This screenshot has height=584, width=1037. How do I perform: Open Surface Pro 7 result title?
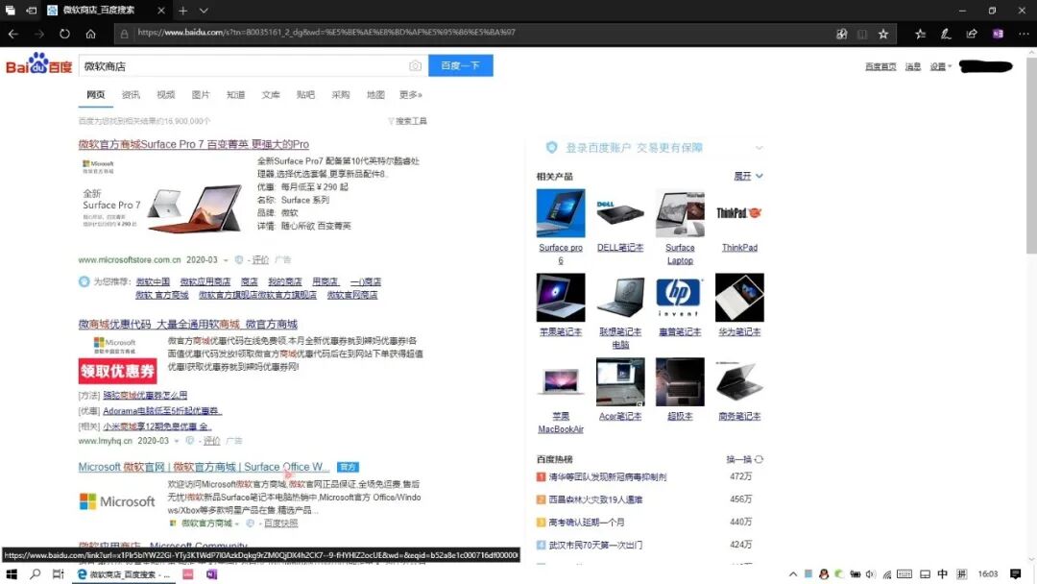194,144
